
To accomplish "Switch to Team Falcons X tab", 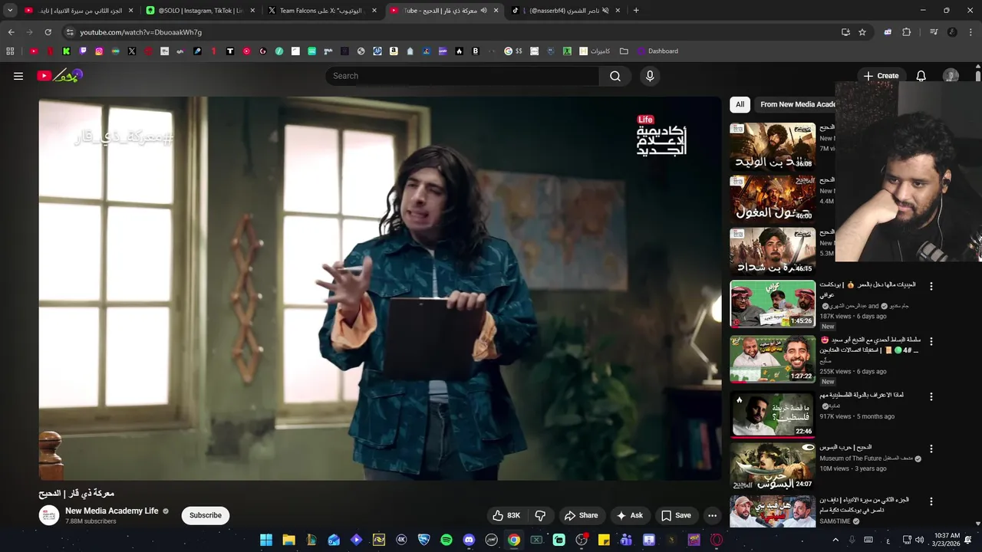I will (324, 11).
